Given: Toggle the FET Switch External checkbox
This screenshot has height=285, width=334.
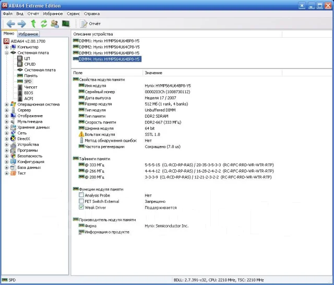Looking at the screenshot, I should tap(81, 201).
